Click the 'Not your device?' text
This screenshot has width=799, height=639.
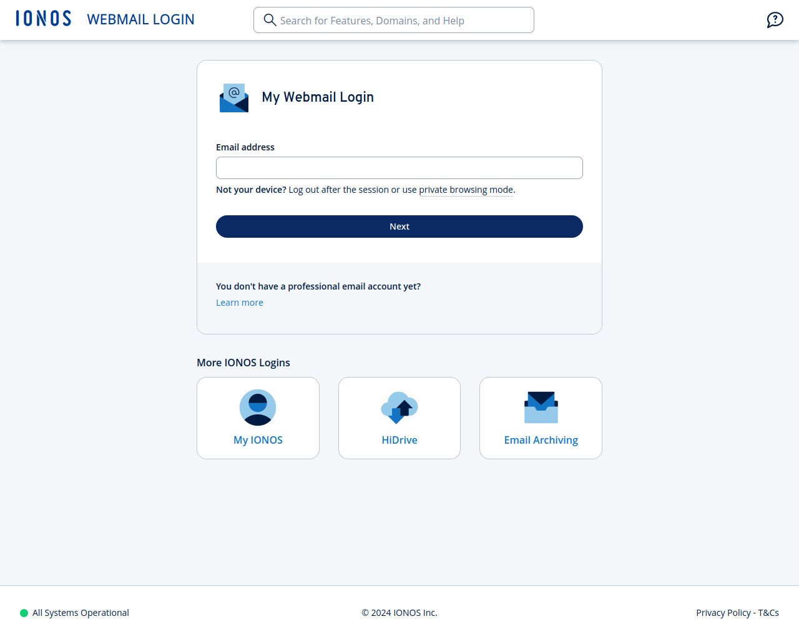(251, 190)
